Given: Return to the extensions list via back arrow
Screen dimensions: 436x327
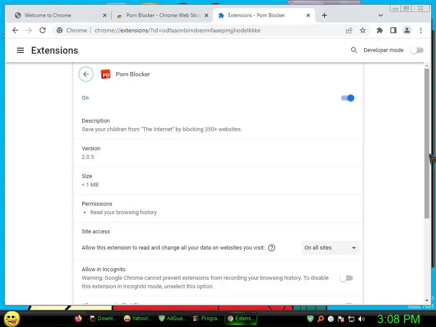Looking at the screenshot, I should click(x=86, y=74).
